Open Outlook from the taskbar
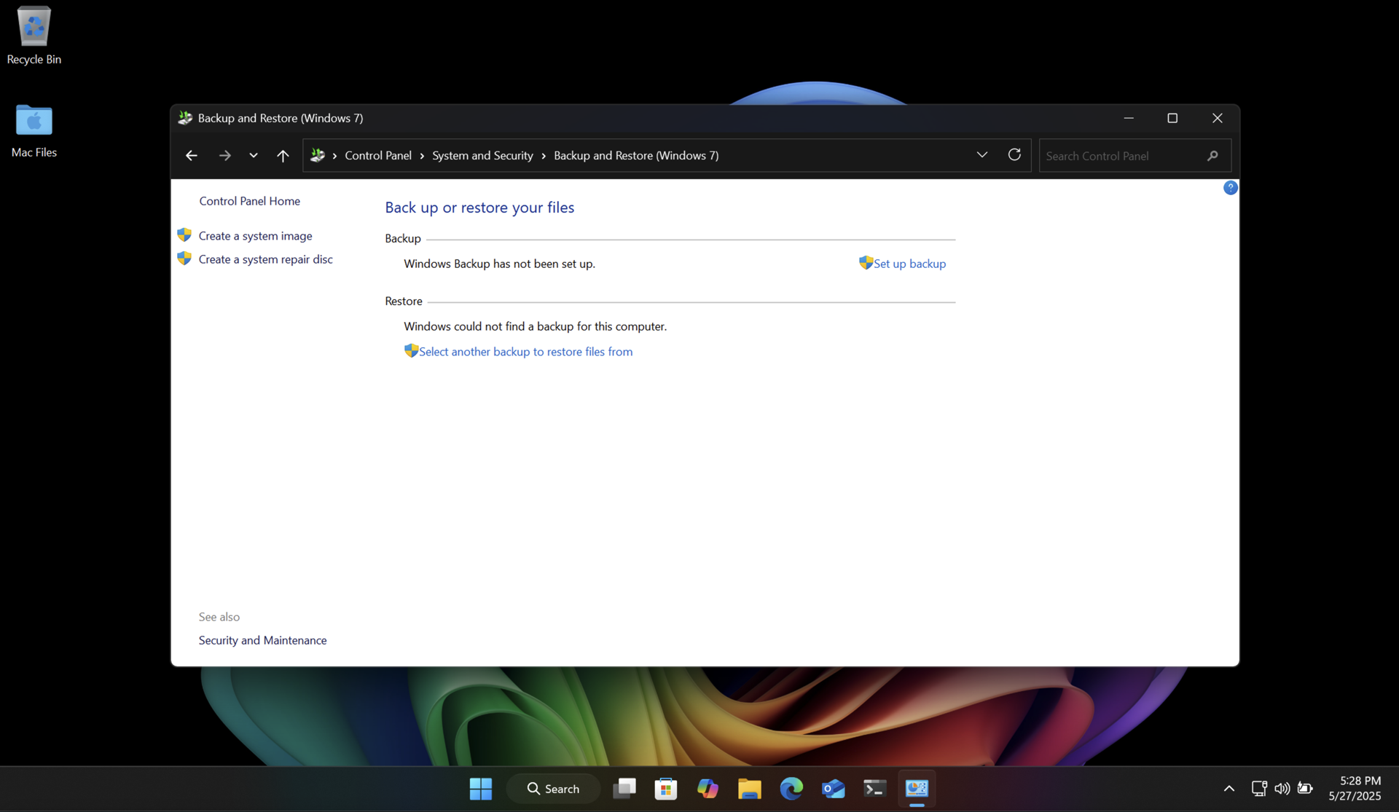Screen dimensions: 1399x812 tap(833, 789)
